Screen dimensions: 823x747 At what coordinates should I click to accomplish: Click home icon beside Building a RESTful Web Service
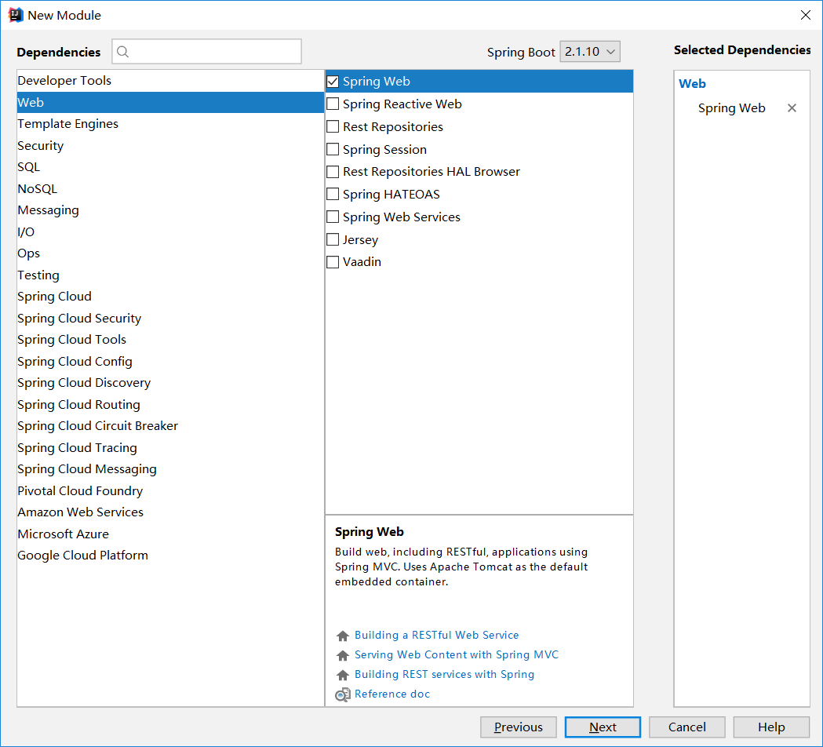(342, 636)
